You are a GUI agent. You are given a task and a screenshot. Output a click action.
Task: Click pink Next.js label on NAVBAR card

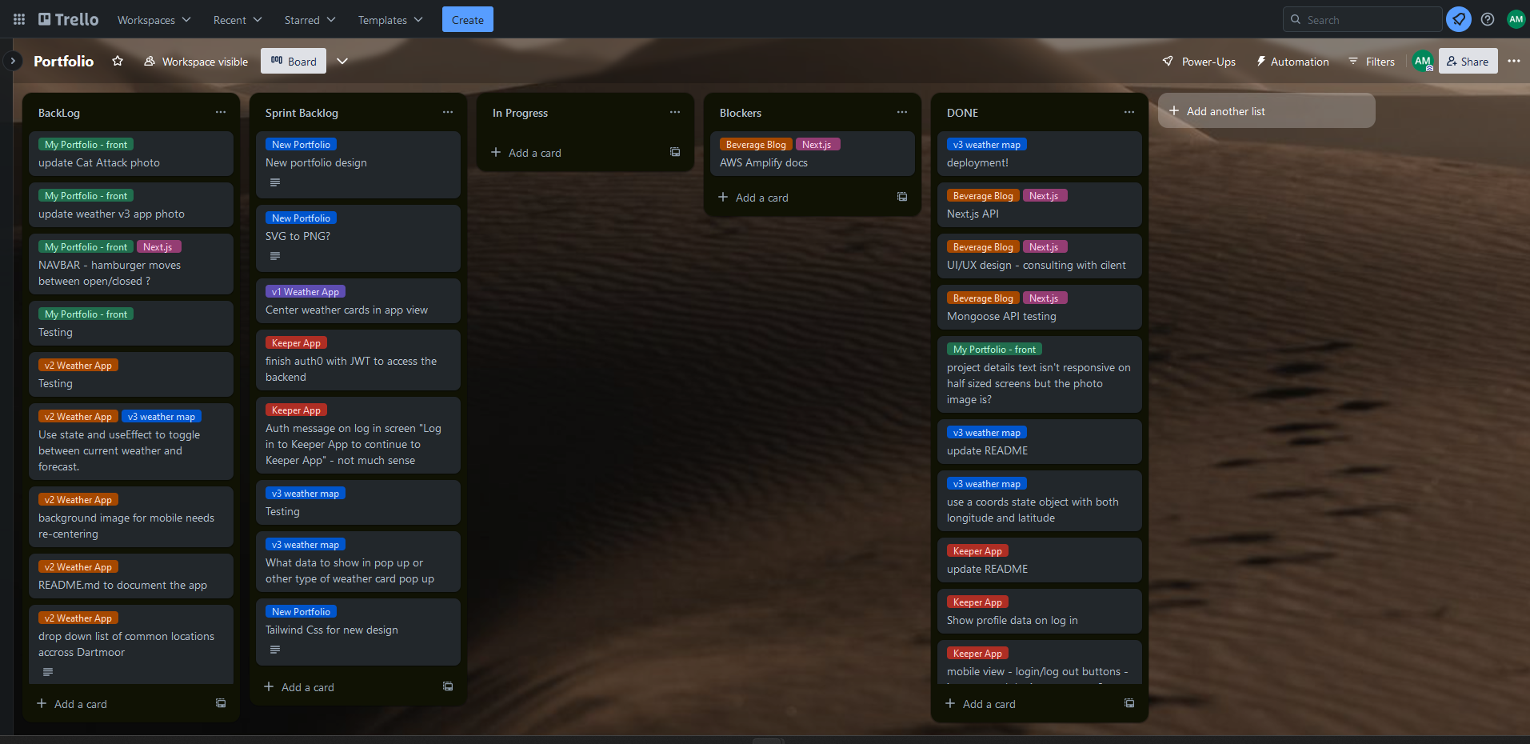[x=158, y=246]
